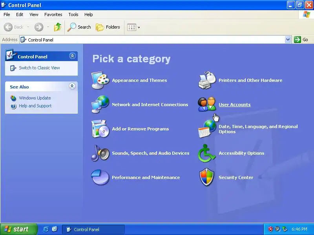The width and height of the screenshot is (314, 235).
Task: Open the Edit menu
Action: pos(20,14)
